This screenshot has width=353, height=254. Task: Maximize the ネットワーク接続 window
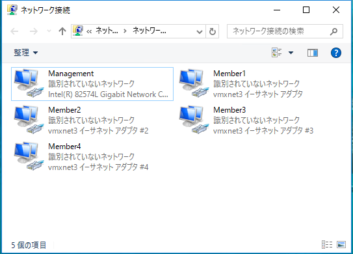click(x=306, y=10)
